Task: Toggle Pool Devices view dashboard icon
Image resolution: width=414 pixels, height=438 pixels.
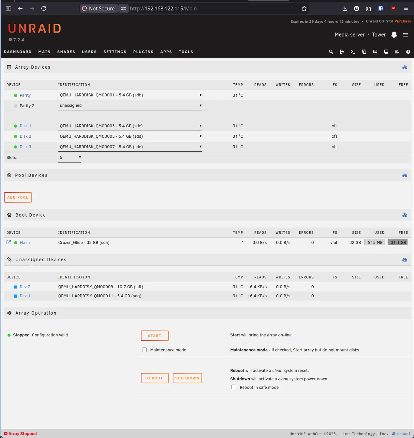Action: 405,176
